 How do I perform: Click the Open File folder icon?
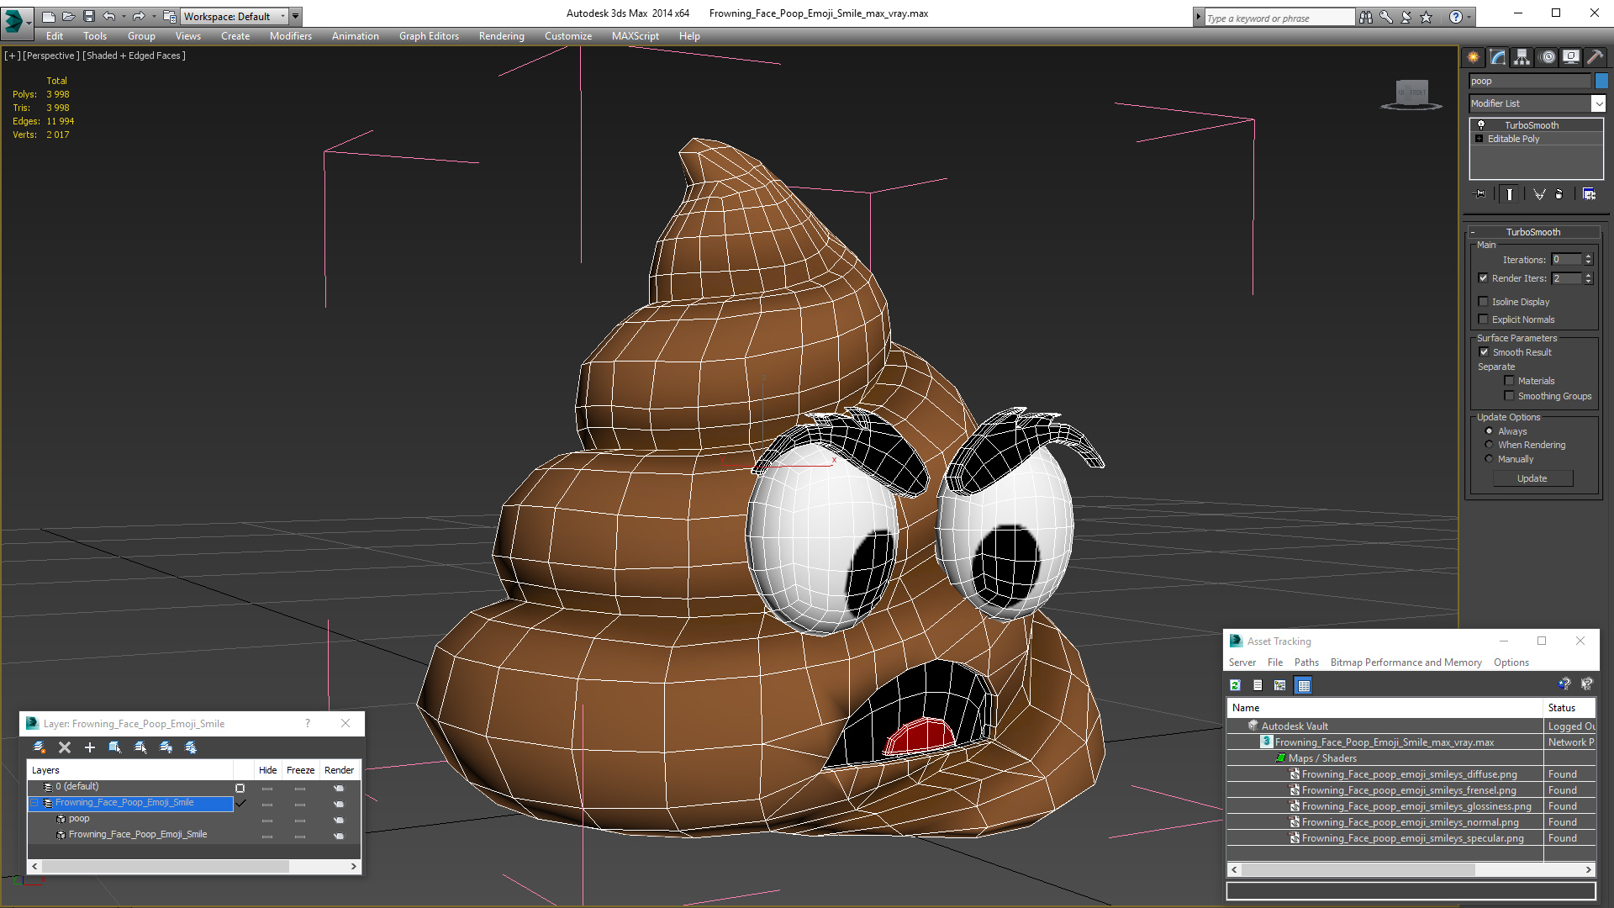click(x=68, y=16)
